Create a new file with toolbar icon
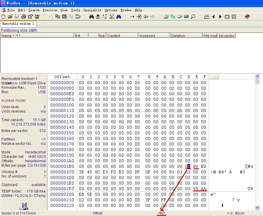Screen dimensions: 263x216 3,16
